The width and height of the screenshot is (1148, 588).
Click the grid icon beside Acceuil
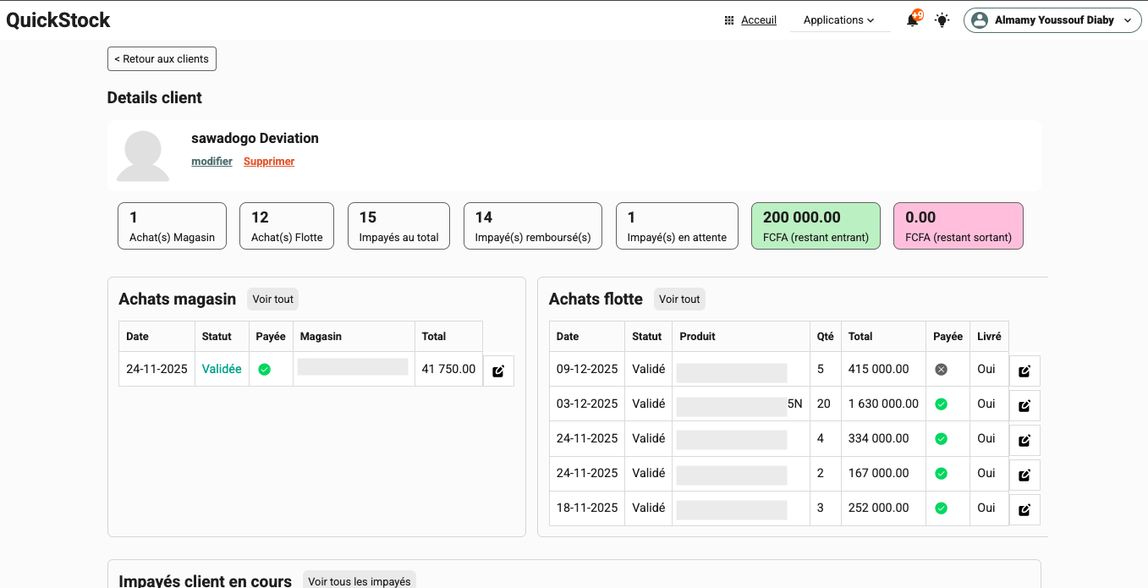729,20
